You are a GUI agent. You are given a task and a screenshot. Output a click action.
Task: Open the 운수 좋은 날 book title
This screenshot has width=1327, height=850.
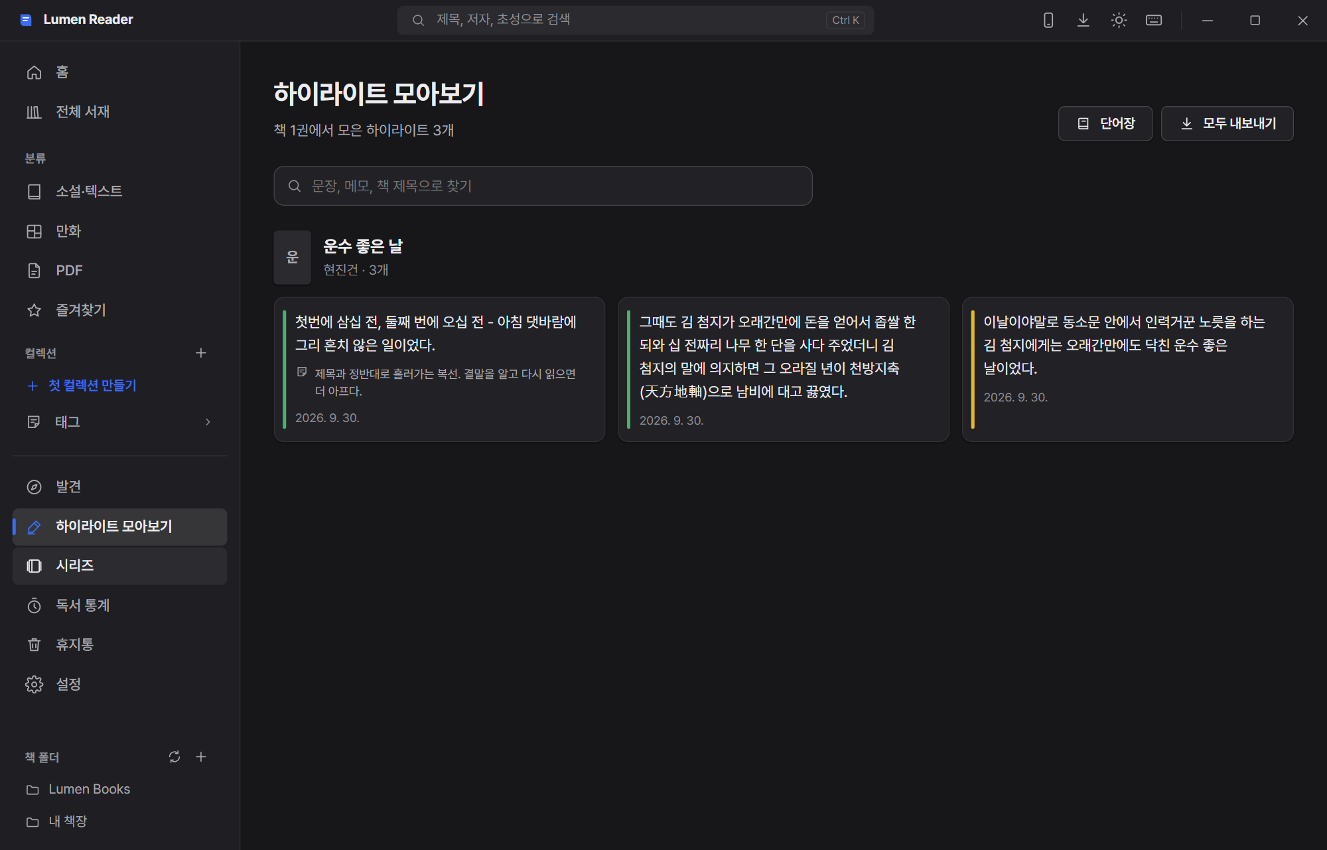(x=363, y=246)
